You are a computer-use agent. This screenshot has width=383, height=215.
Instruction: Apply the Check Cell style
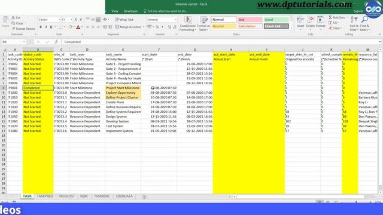click(x=276, y=26)
